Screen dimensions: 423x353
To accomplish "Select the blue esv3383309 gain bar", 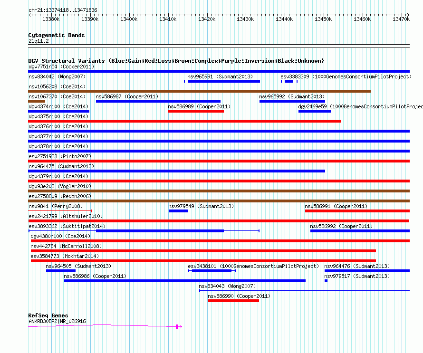I will (289, 81).
